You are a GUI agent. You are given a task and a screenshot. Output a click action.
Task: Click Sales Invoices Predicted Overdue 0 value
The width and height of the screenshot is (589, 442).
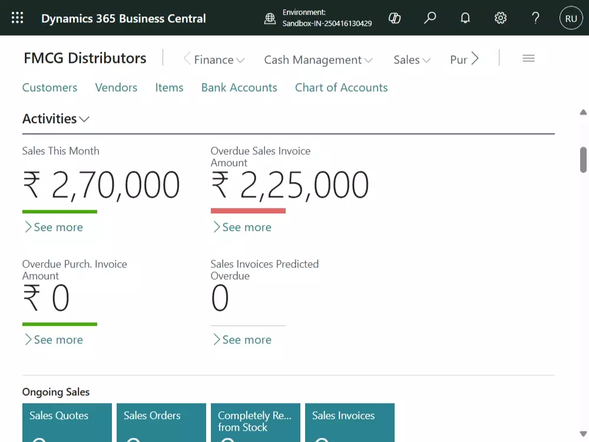pyautogui.click(x=220, y=298)
